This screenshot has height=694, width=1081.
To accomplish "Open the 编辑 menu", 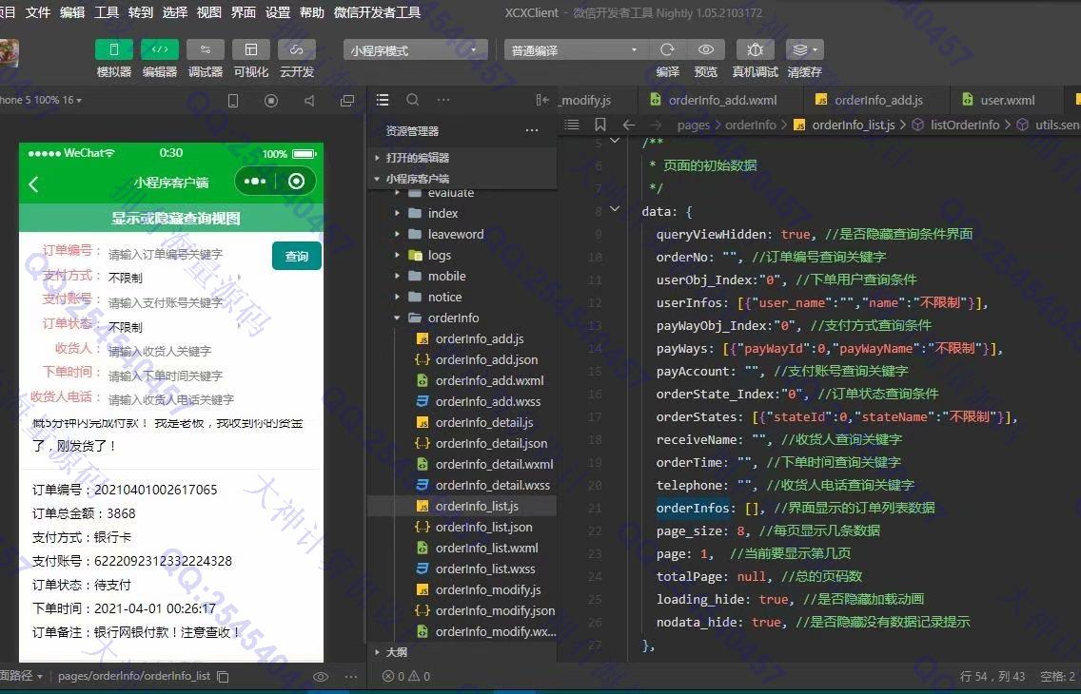I will pyautogui.click(x=72, y=12).
